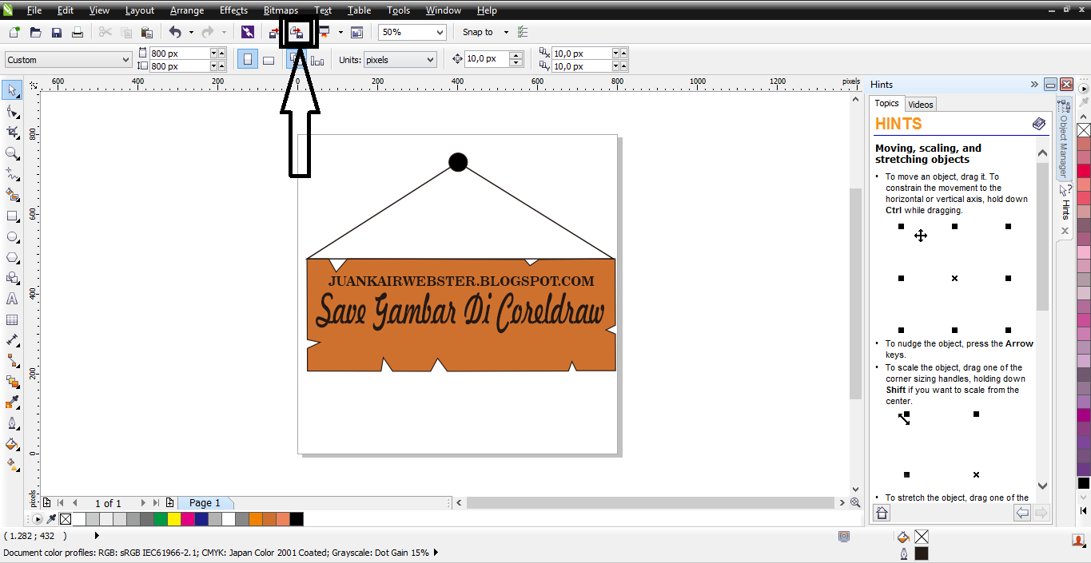Select the Polygon tool
The height and width of the screenshot is (563, 1091).
point(12,257)
